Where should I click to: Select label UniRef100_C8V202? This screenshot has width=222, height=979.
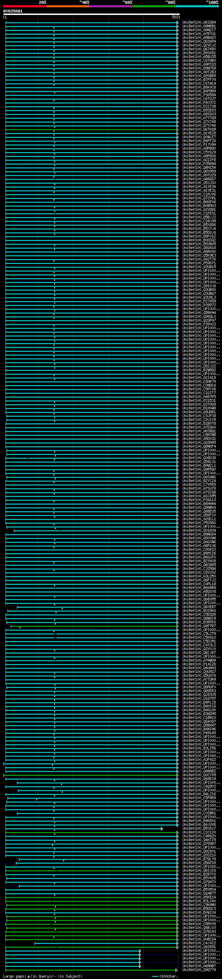tap(199, 572)
